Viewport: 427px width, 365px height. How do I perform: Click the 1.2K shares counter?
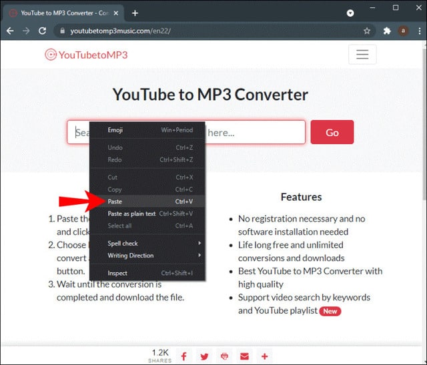(160, 356)
